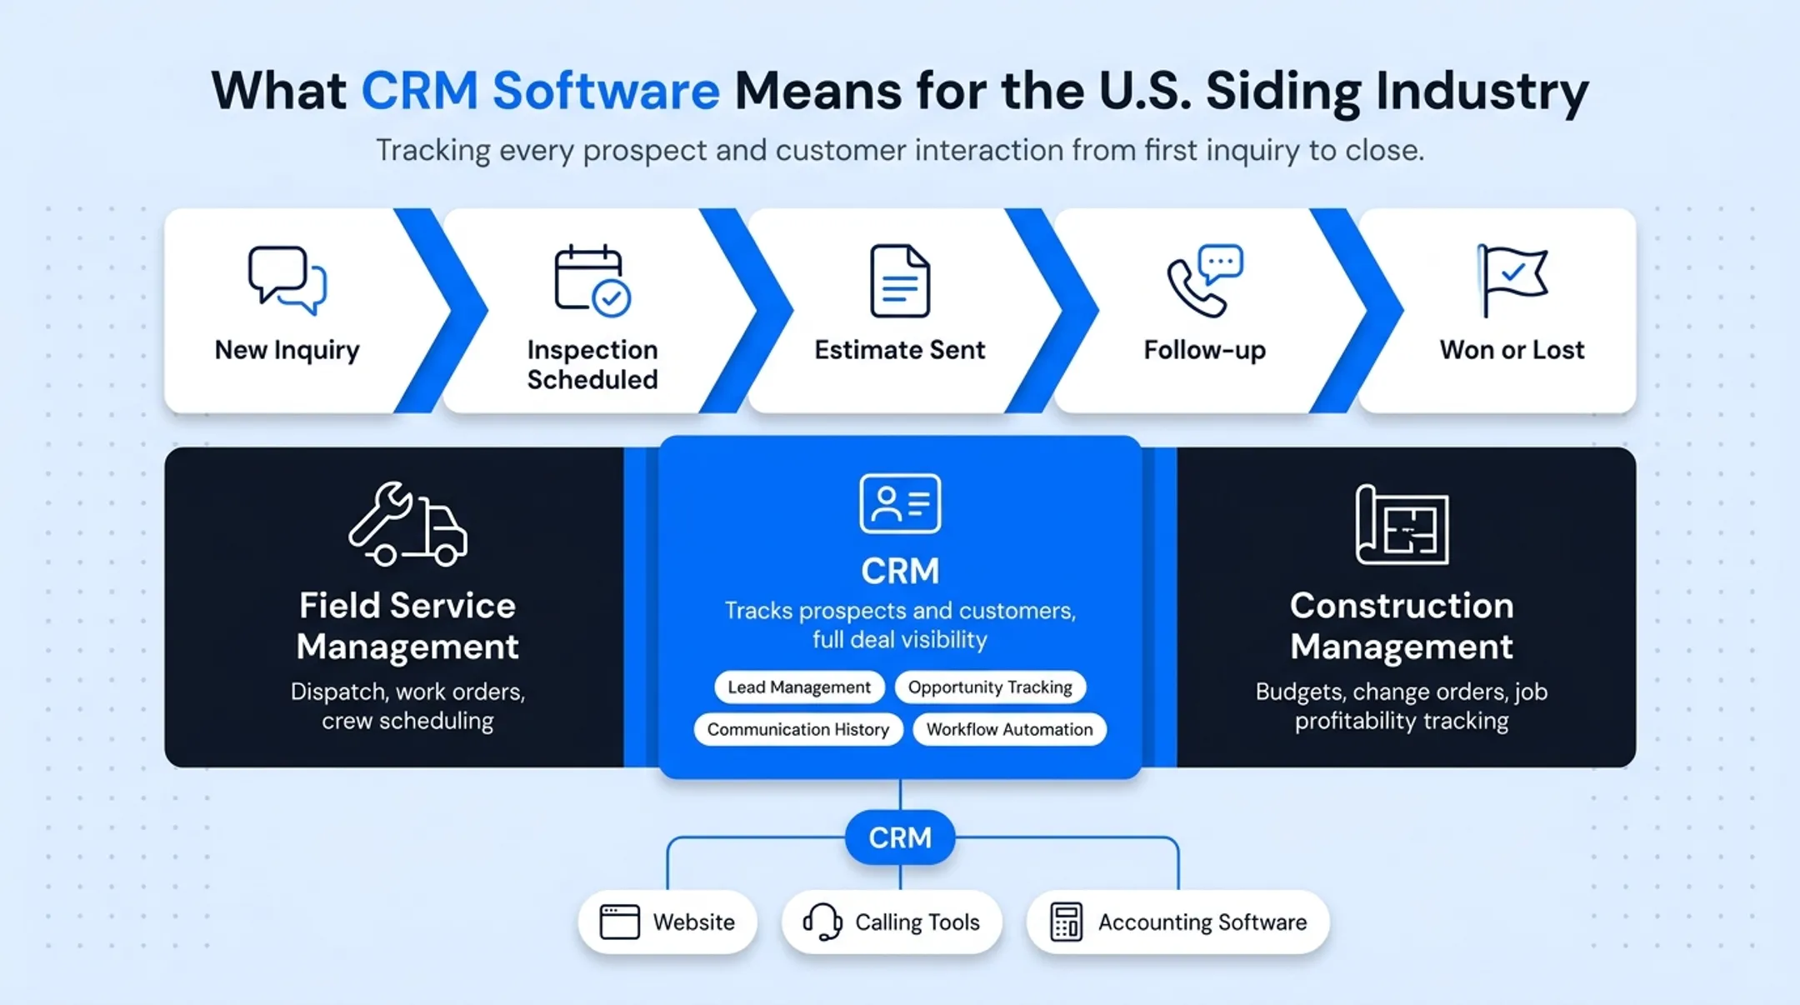Screen dimensions: 1800x1005
Task: Click the Field Service wrench and truck icon
Action: pos(407,524)
